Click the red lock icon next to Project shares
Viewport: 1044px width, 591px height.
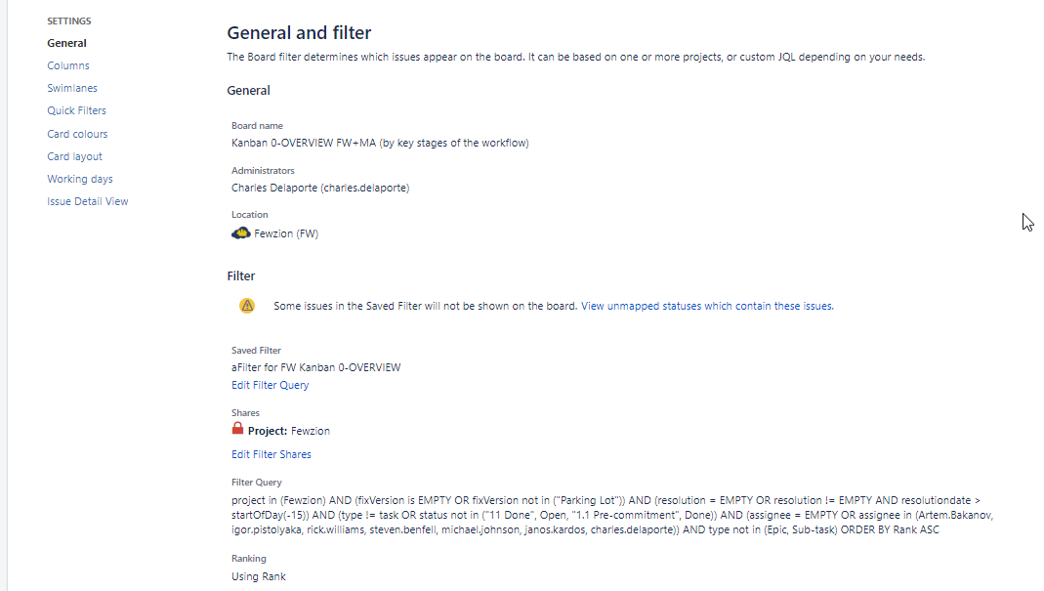click(x=237, y=430)
